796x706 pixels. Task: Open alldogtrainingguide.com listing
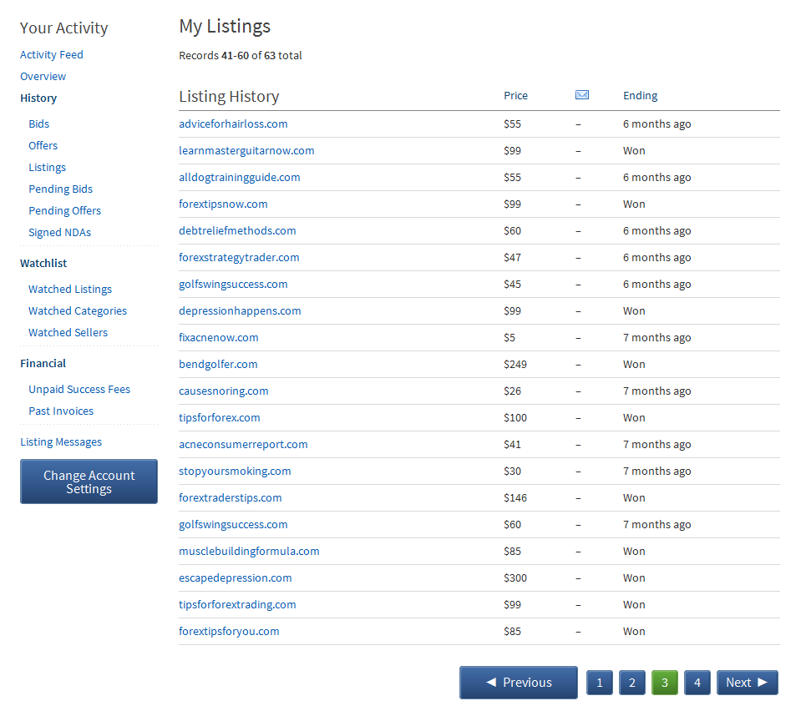pyautogui.click(x=239, y=178)
